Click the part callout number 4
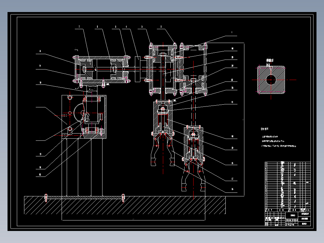The image size is (324, 243). click(x=126, y=27)
